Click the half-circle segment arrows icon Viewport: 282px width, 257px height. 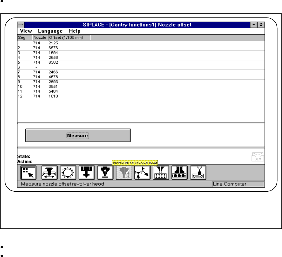pos(142,173)
